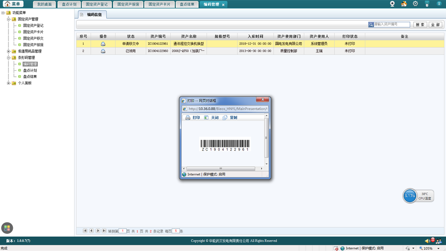
Task: Switch to the 固定资产卡片 tab
Action: click(x=159, y=4)
